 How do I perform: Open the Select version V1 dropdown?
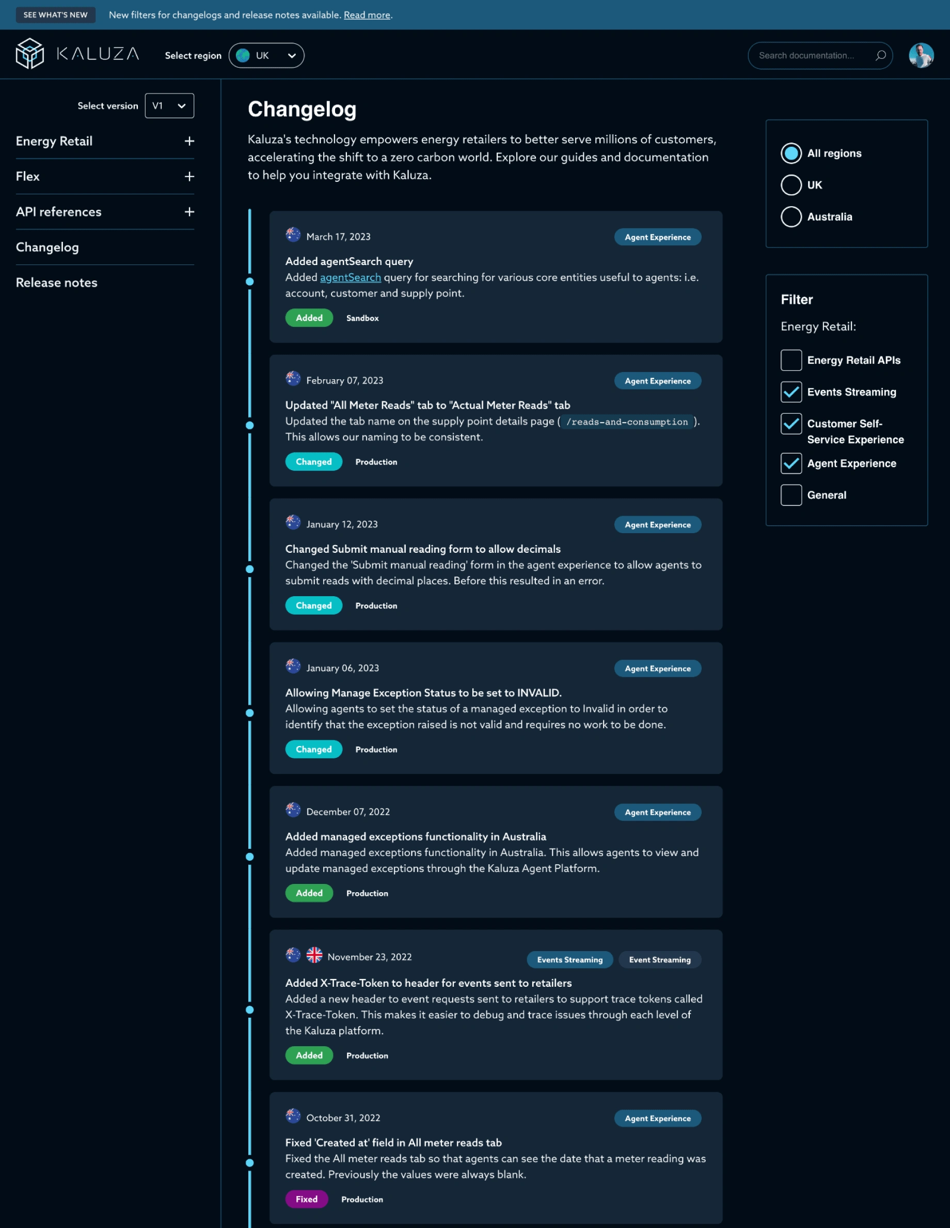coord(169,106)
